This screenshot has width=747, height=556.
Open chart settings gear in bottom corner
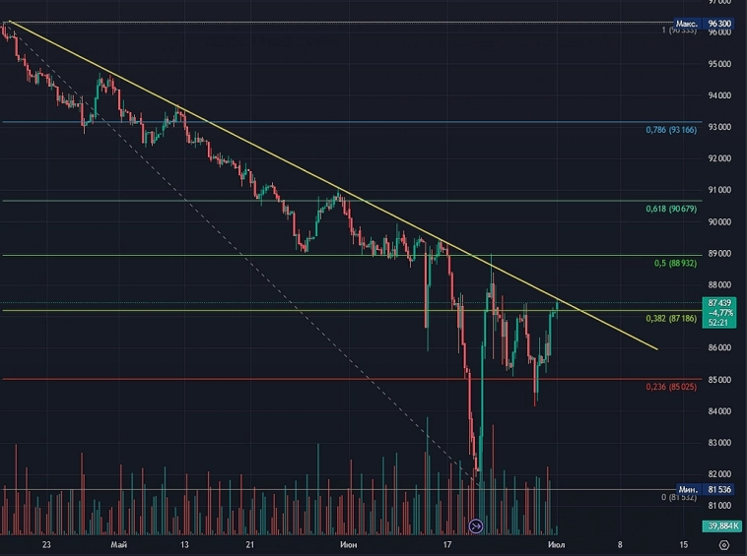point(724,543)
